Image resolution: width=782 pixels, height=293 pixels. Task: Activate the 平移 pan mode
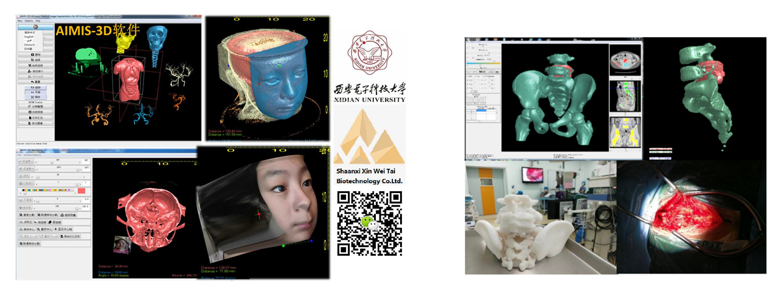click(x=37, y=92)
